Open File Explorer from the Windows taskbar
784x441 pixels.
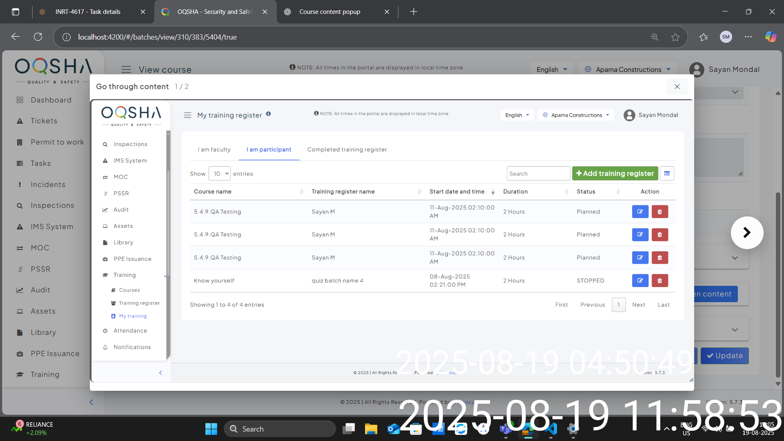371,429
